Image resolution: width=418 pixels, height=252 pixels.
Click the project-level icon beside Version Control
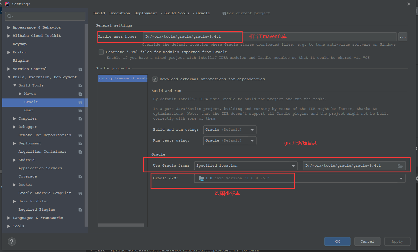pos(80,69)
